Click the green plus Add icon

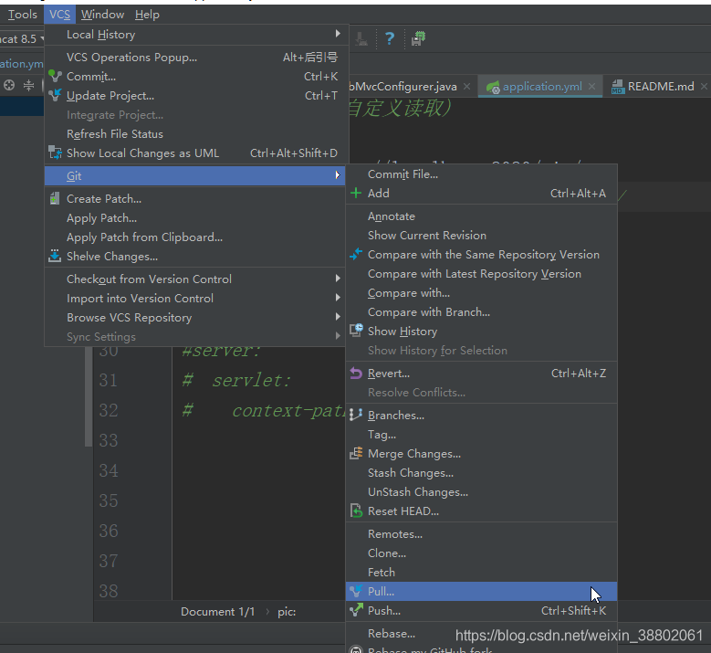(x=356, y=193)
